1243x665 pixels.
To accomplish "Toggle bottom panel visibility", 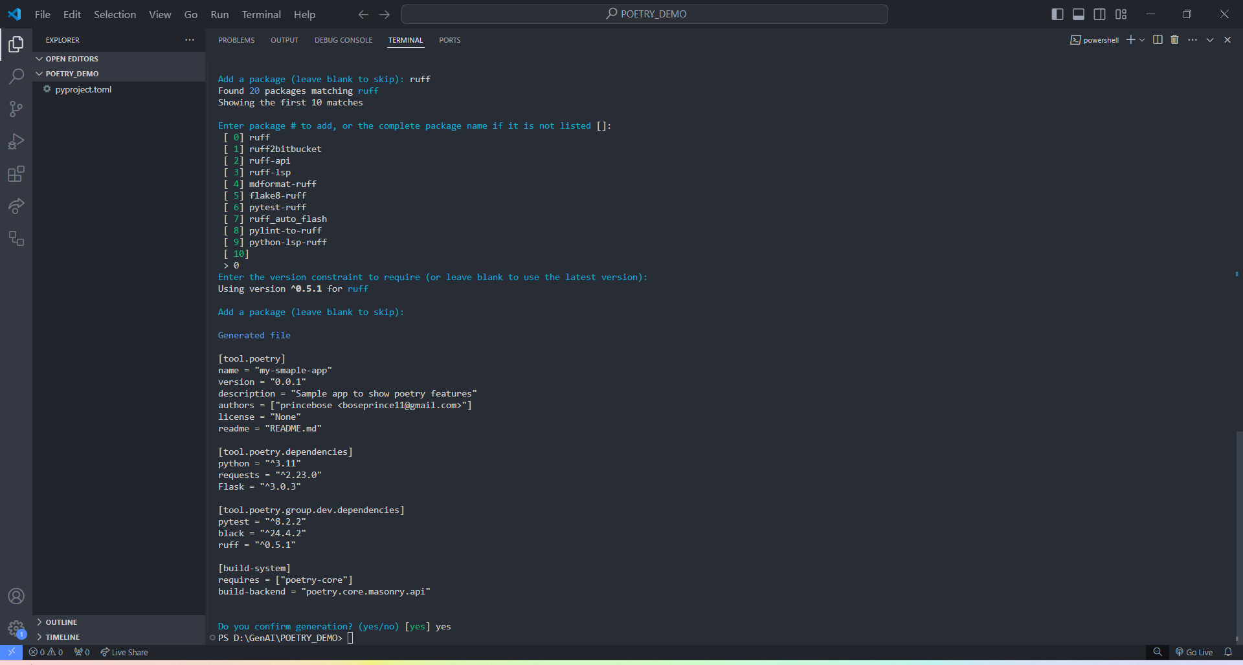I will coord(1079,14).
